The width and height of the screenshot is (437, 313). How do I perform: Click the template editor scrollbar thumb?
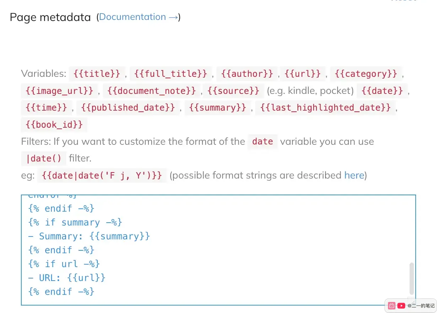click(412, 278)
